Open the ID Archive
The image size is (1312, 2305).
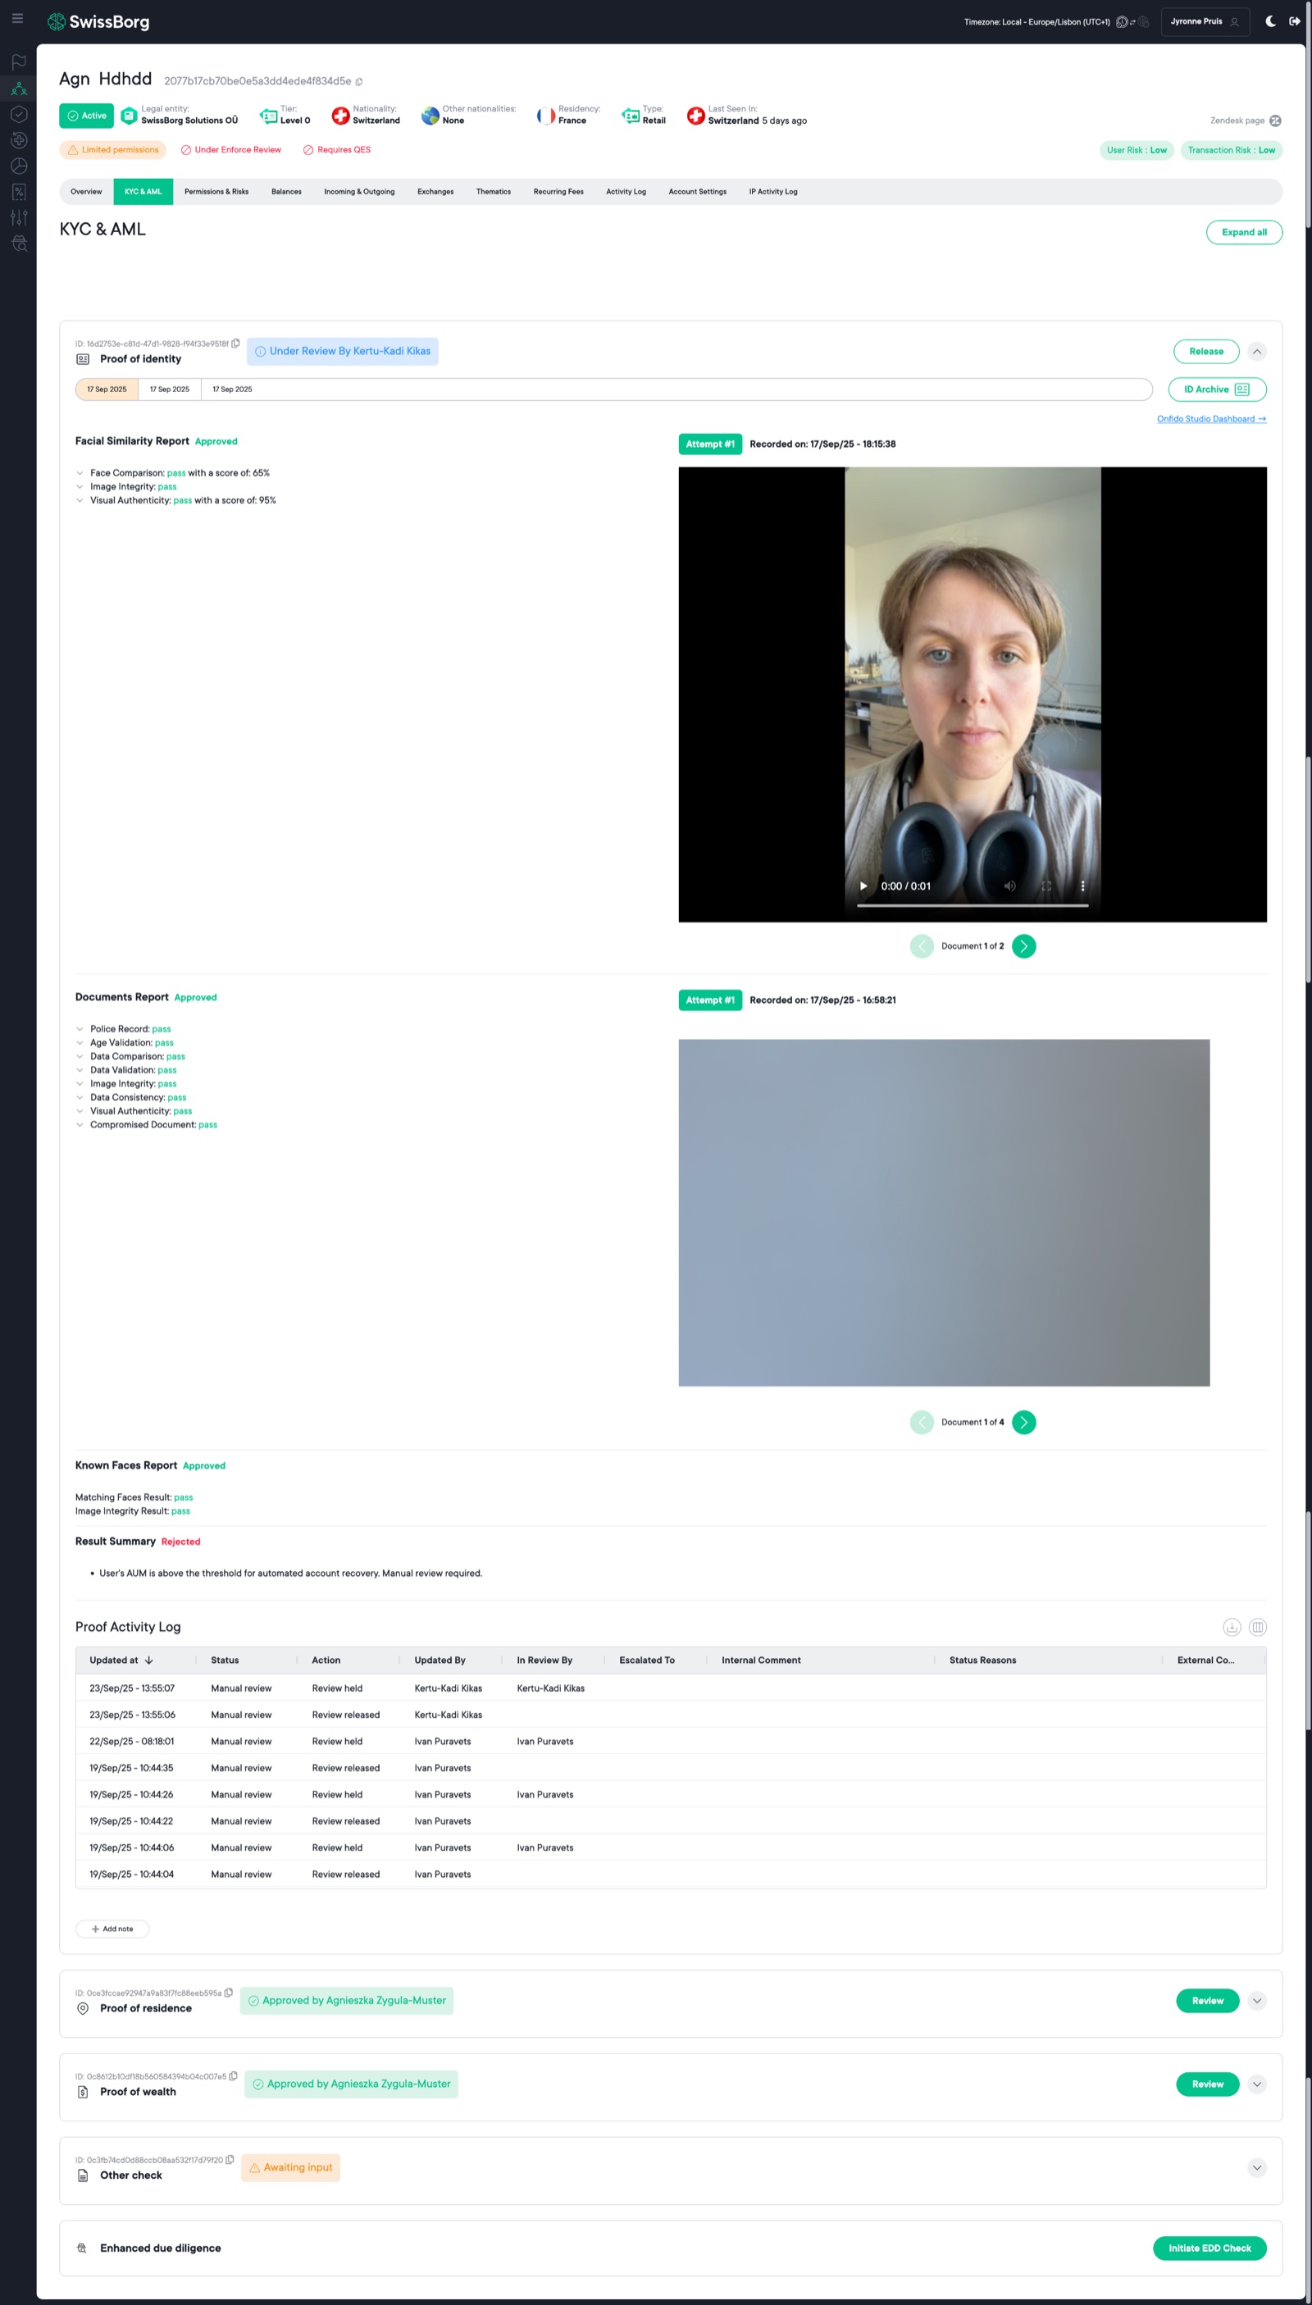(x=1217, y=389)
